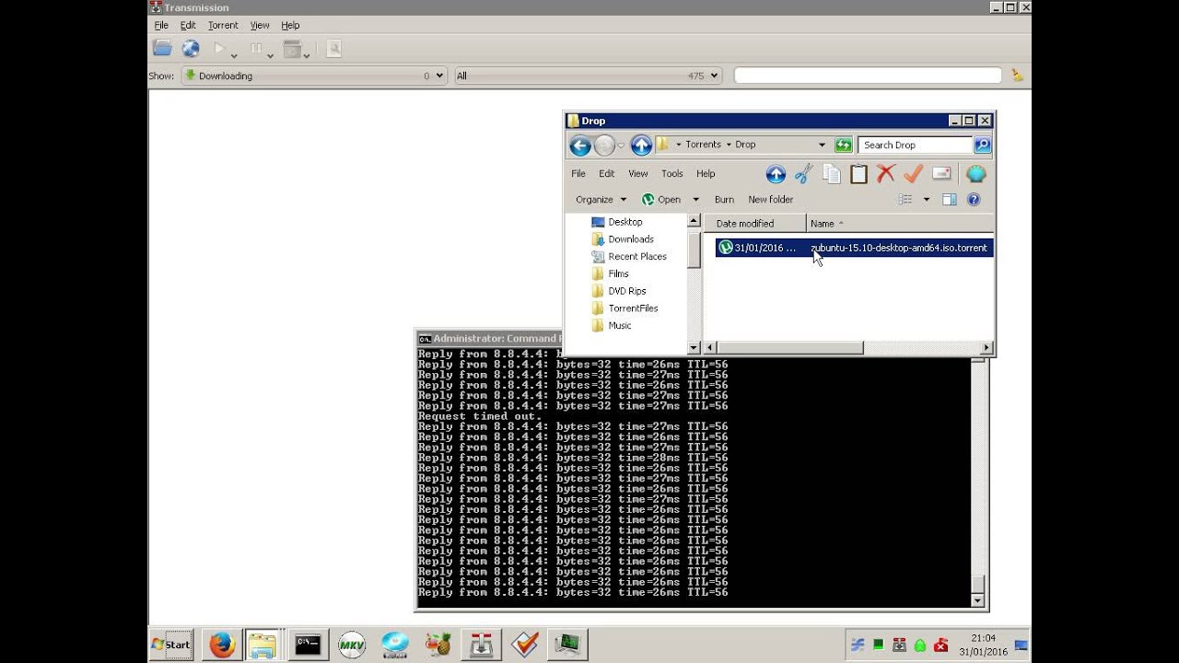The width and height of the screenshot is (1179, 663).
Task: Click the clipboard paste icon
Action: [858, 173]
